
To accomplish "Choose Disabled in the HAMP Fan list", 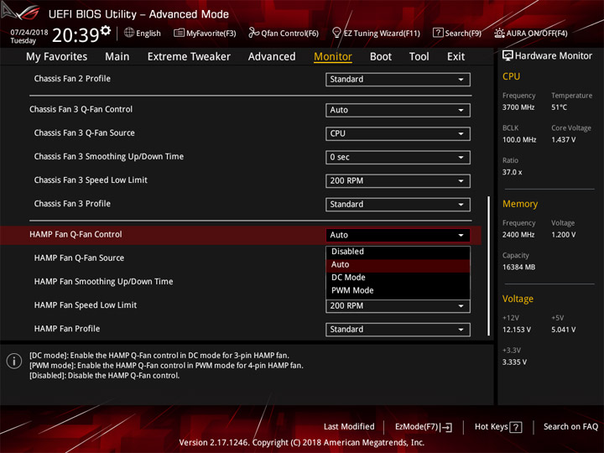I will 398,252.
